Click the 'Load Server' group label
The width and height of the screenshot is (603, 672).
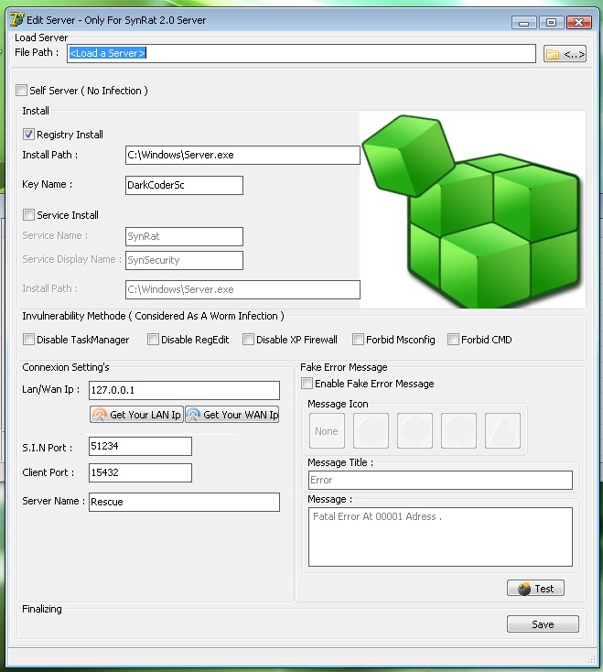(41, 38)
